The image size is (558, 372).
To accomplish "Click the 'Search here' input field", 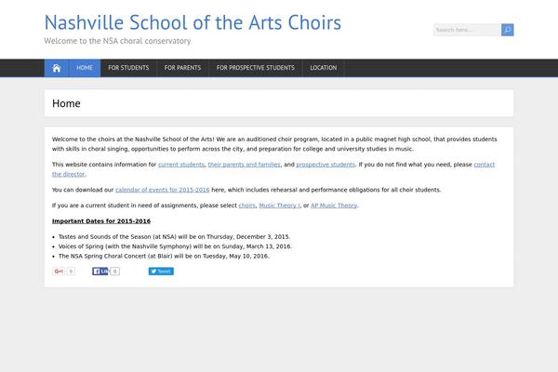I will coord(467,30).
